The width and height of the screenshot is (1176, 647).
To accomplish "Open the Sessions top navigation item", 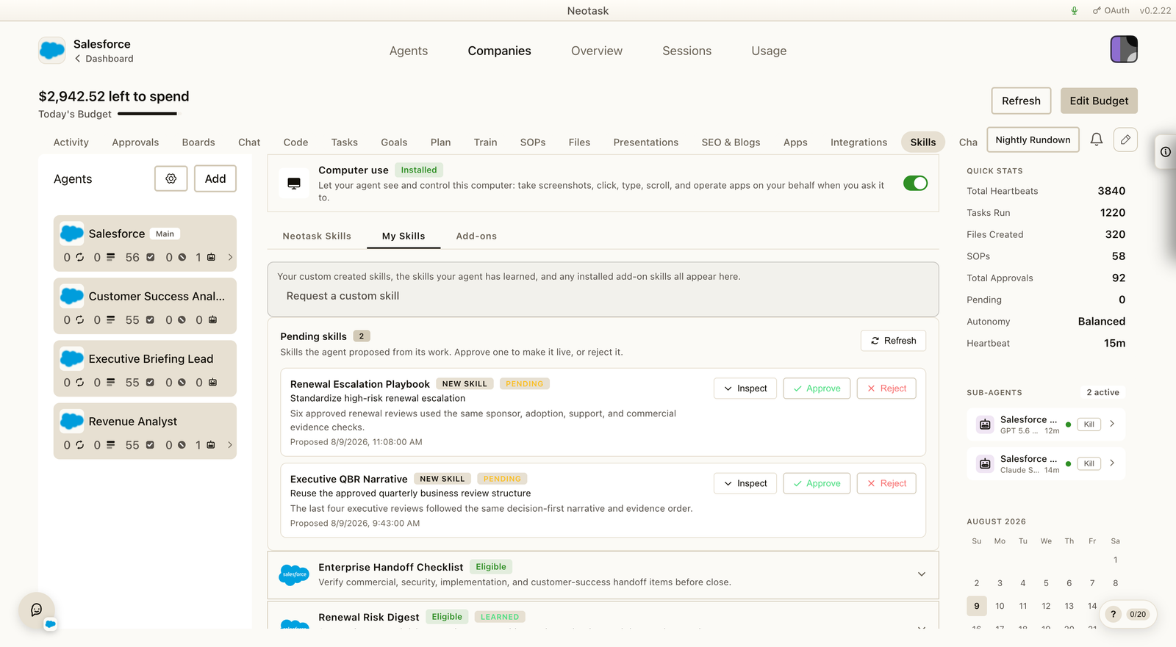I will 686,51.
